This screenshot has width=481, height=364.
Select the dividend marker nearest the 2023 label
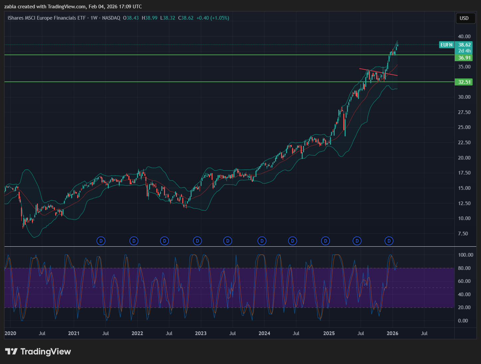198,241
